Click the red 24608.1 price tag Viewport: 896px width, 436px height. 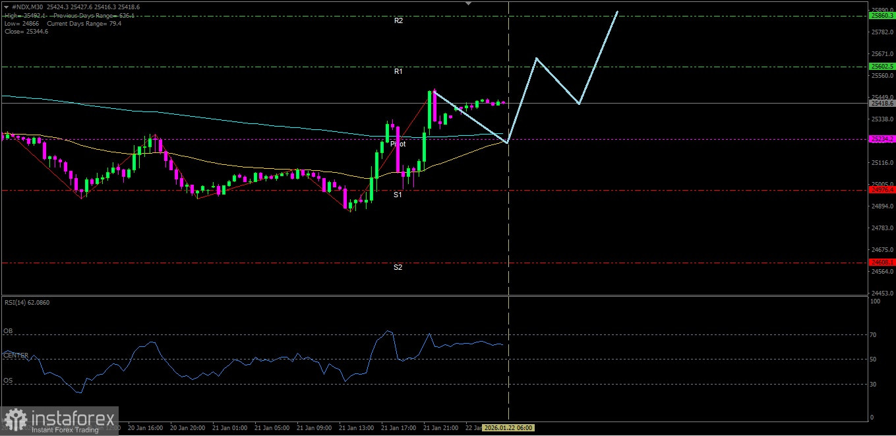881,263
